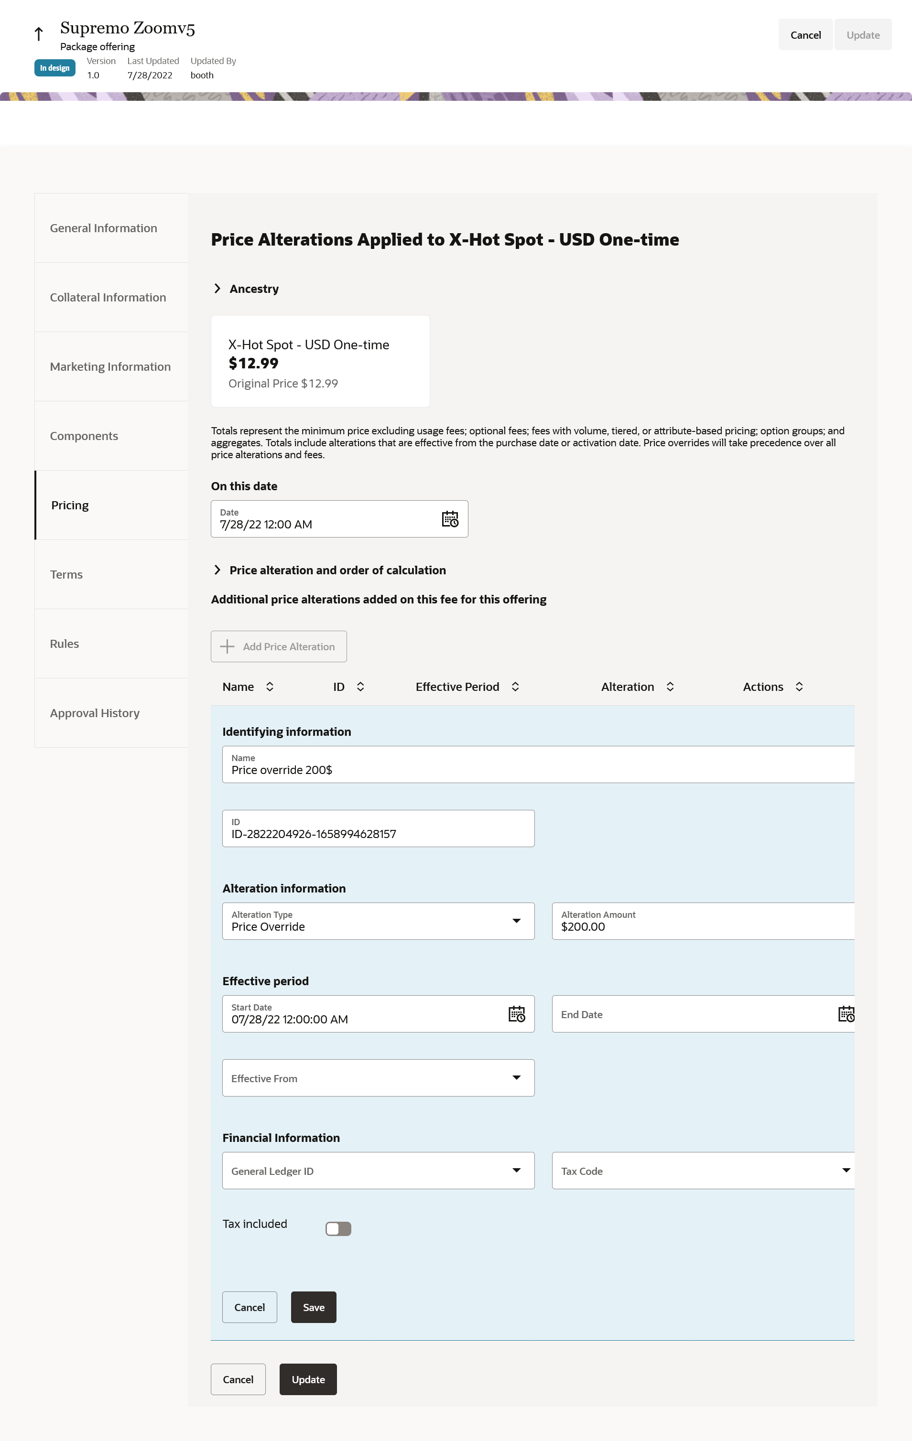Sort the table by the Name column
Viewport: 912px width, 1441px height.
click(x=270, y=687)
